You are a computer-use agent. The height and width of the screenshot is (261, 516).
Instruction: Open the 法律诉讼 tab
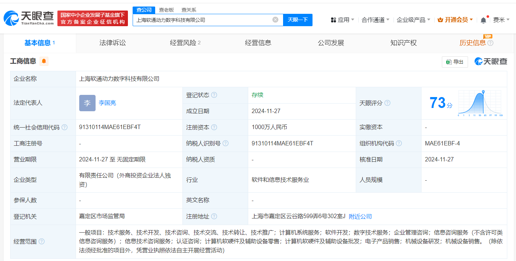pyautogui.click(x=112, y=43)
